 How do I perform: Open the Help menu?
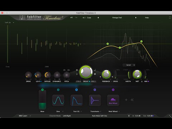pos(147,18)
